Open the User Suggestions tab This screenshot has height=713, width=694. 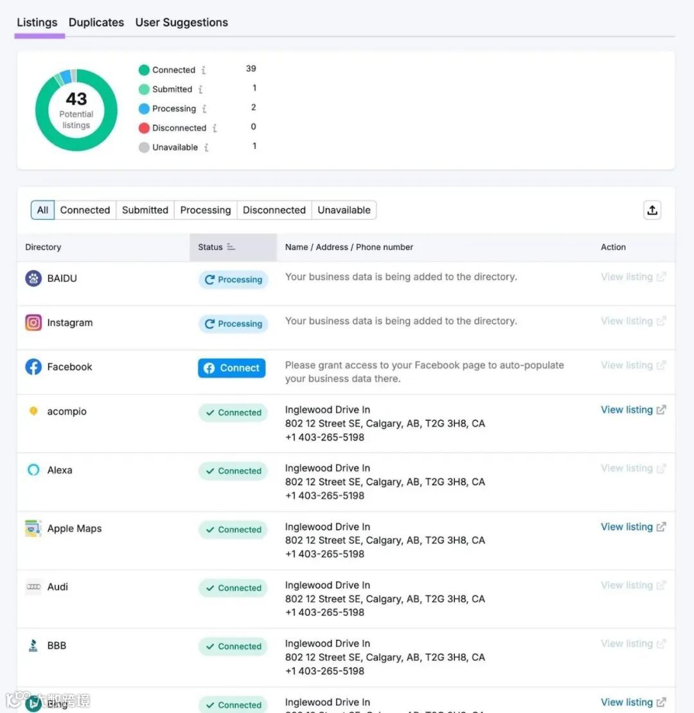pyautogui.click(x=181, y=22)
